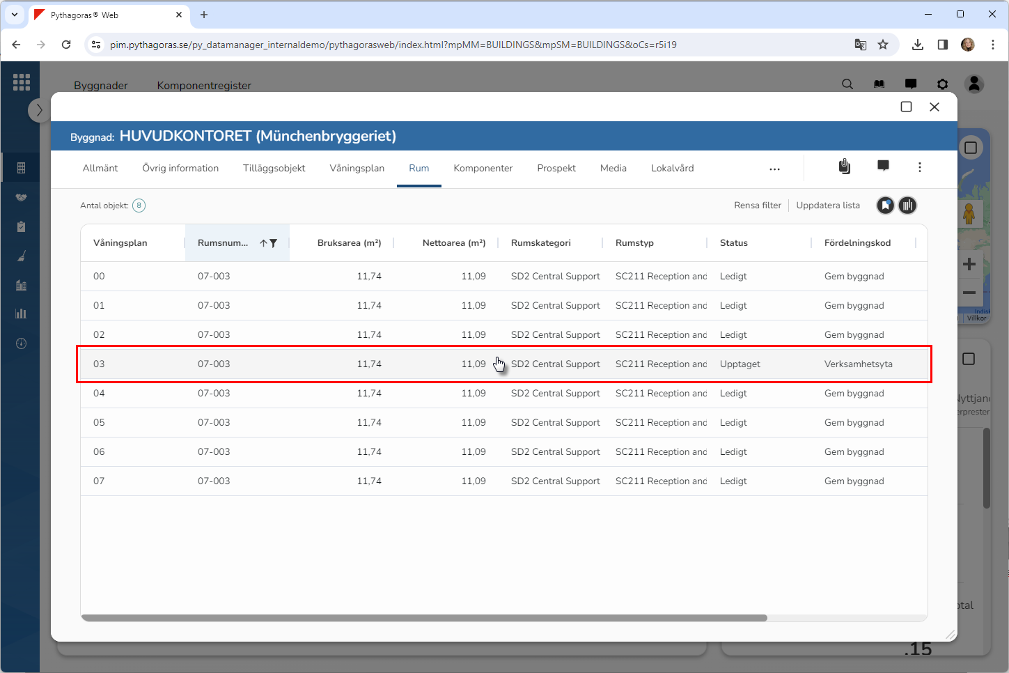Toggle sort arrow on Rumsnum column

click(x=263, y=243)
